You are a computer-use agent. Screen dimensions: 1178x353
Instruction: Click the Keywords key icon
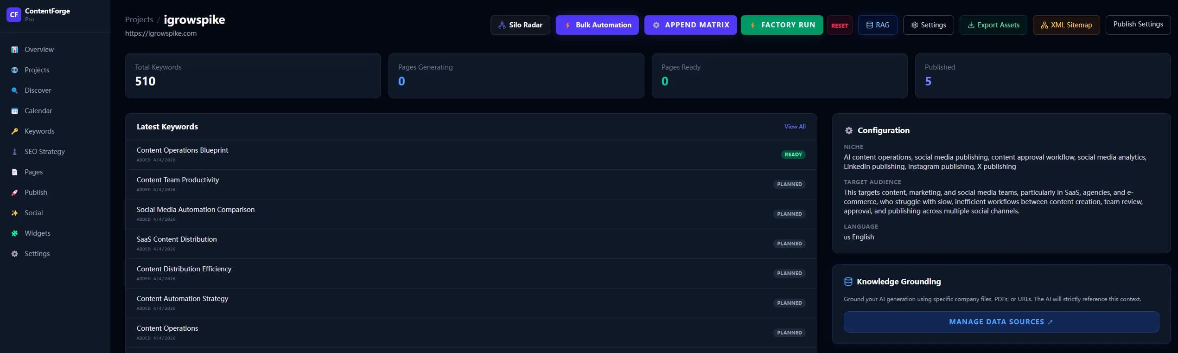(15, 131)
